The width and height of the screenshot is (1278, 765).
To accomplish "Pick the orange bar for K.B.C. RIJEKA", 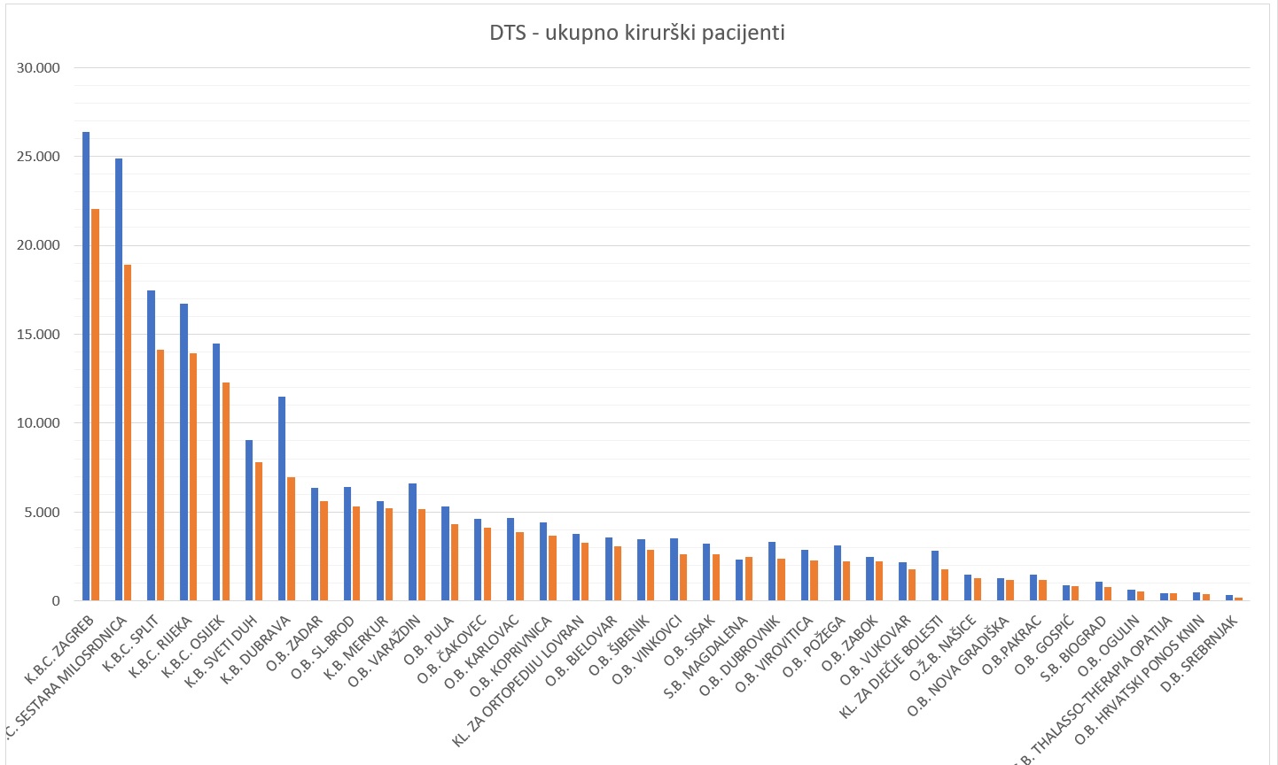I will 193,476.
